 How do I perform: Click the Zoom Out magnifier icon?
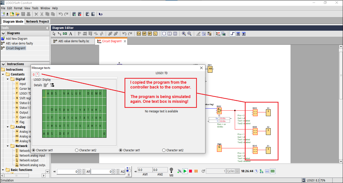coord(189,34)
